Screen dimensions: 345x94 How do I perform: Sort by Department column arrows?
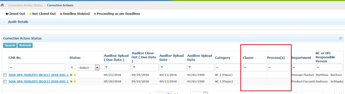click(313, 58)
